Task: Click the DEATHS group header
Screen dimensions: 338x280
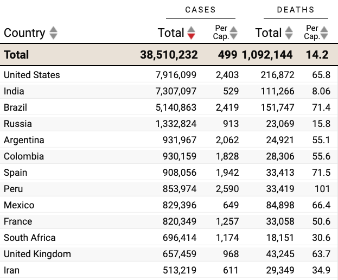Action: click(x=295, y=10)
